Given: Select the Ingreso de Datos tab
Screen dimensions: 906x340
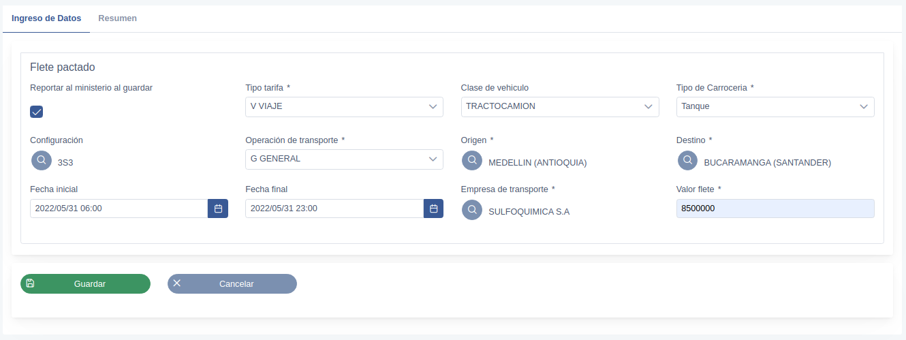Looking at the screenshot, I should (46, 18).
